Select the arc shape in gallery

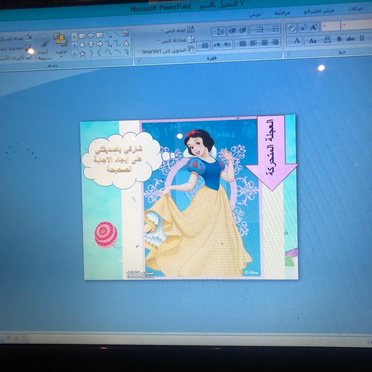pos(117,52)
